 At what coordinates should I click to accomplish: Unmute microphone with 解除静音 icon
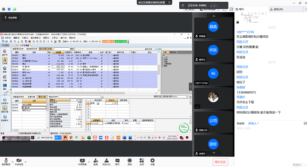6,162
